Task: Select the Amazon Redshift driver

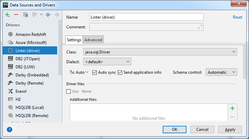Action: pyautogui.click(x=30, y=34)
